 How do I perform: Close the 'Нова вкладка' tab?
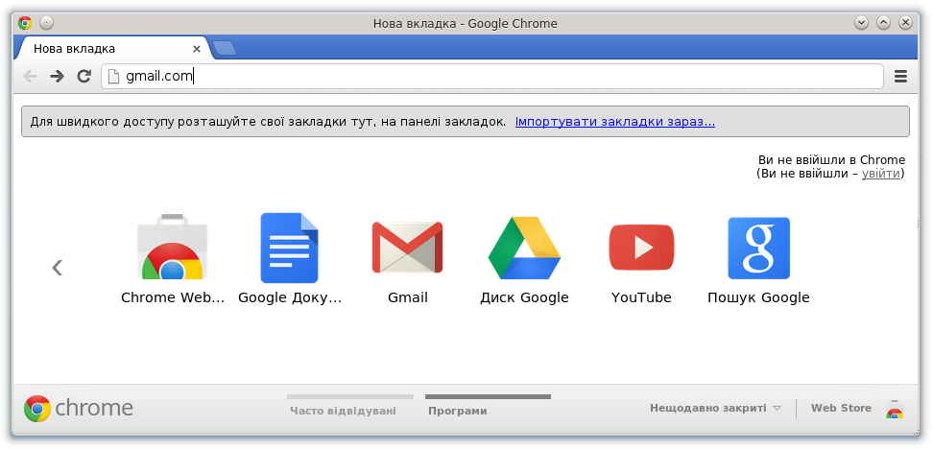197,49
